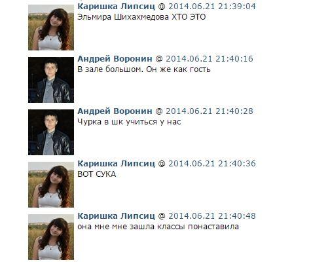Click the message mentioning 'учиться у нас'
The width and height of the screenshot is (328, 262).
click(129, 122)
